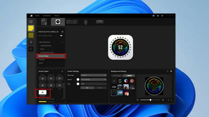
Task: Open the Alerts section
Action: tap(41, 63)
